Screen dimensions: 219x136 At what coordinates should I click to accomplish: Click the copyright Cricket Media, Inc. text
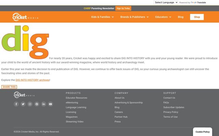36,132
